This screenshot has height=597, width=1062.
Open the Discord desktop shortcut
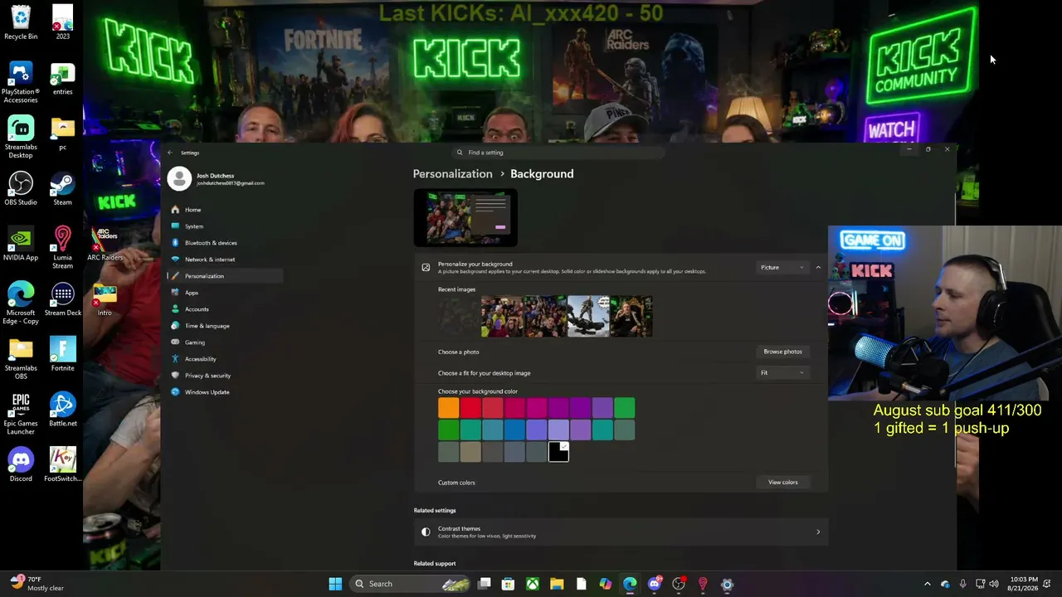21,465
